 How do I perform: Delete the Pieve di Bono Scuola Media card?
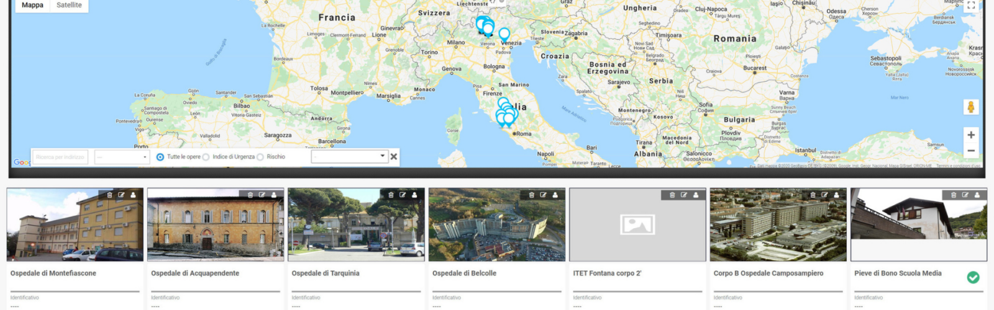pos(954,195)
